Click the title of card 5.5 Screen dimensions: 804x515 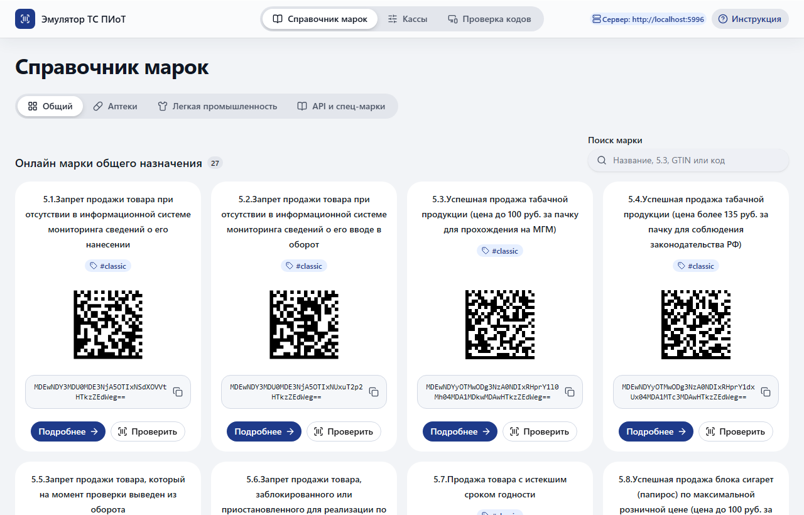pos(108,494)
